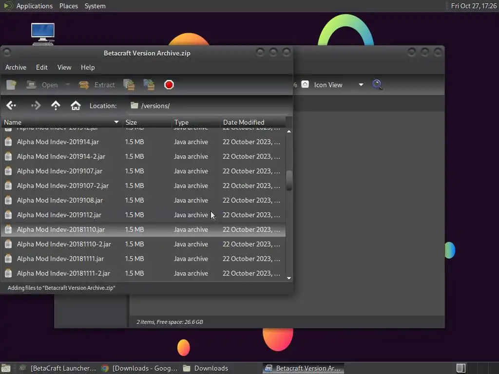The image size is (499, 374).
Task: Click the date of Indev-20181110-2.jar
Action: click(251, 244)
